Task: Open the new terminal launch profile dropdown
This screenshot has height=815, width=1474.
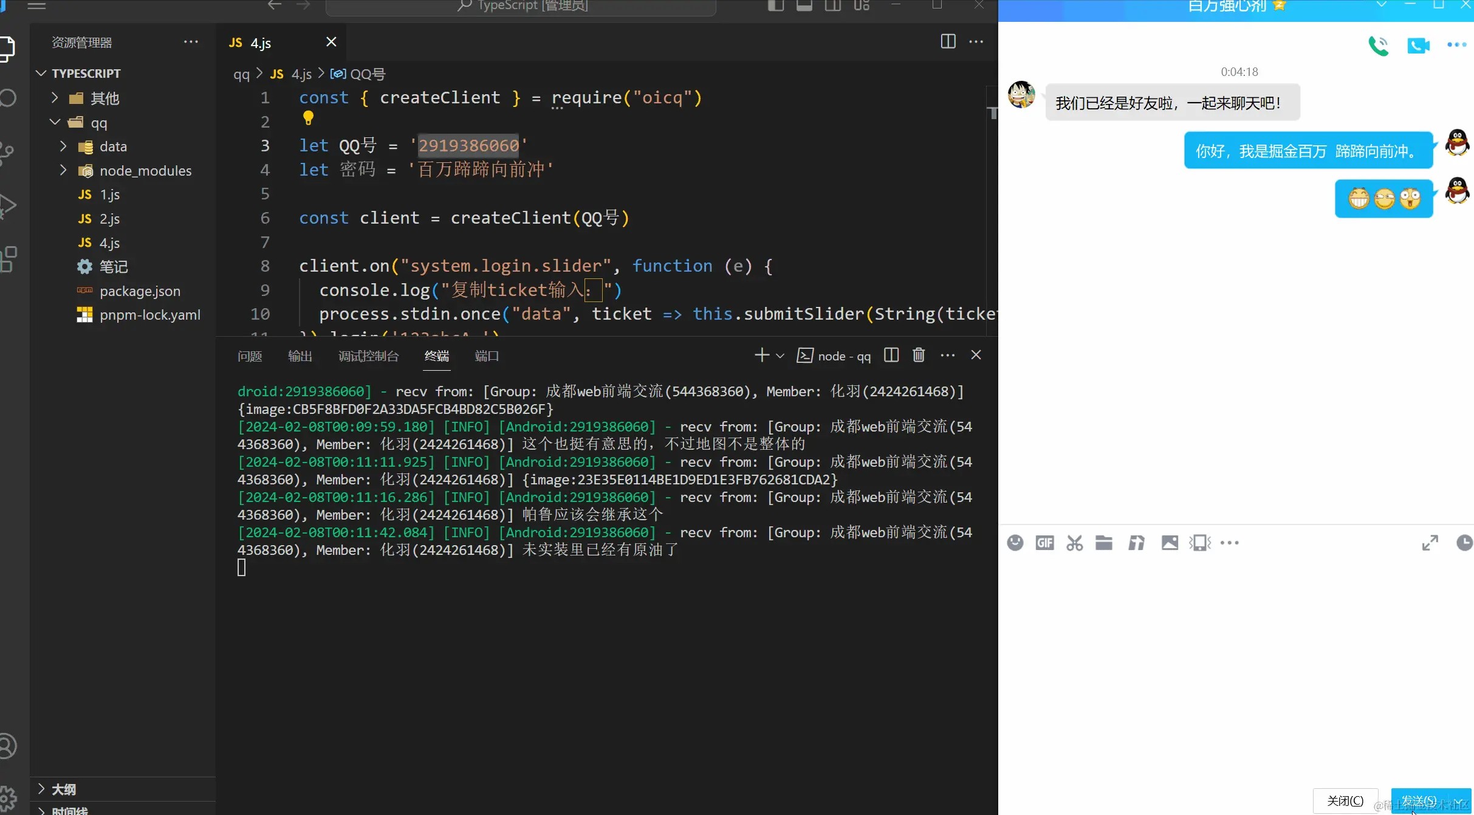Action: click(781, 356)
